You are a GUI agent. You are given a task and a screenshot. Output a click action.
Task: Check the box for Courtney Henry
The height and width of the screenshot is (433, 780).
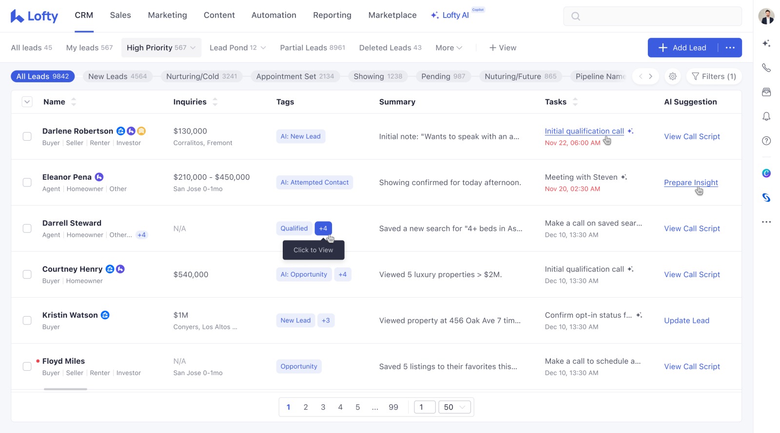click(x=27, y=275)
